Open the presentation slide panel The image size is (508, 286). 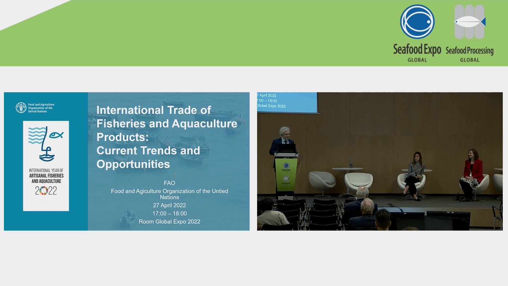[x=127, y=161]
